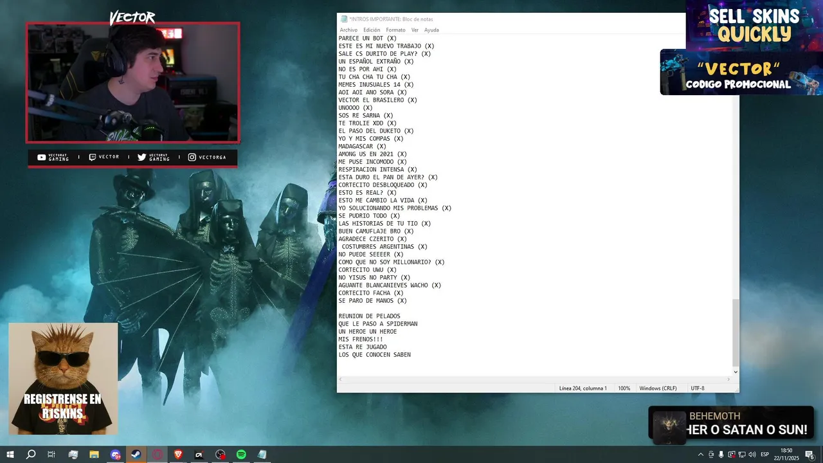Image resolution: width=823 pixels, height=463 pixels.
Task: Click the line 'REUNION DE PELADOS'
Action: 369,316
